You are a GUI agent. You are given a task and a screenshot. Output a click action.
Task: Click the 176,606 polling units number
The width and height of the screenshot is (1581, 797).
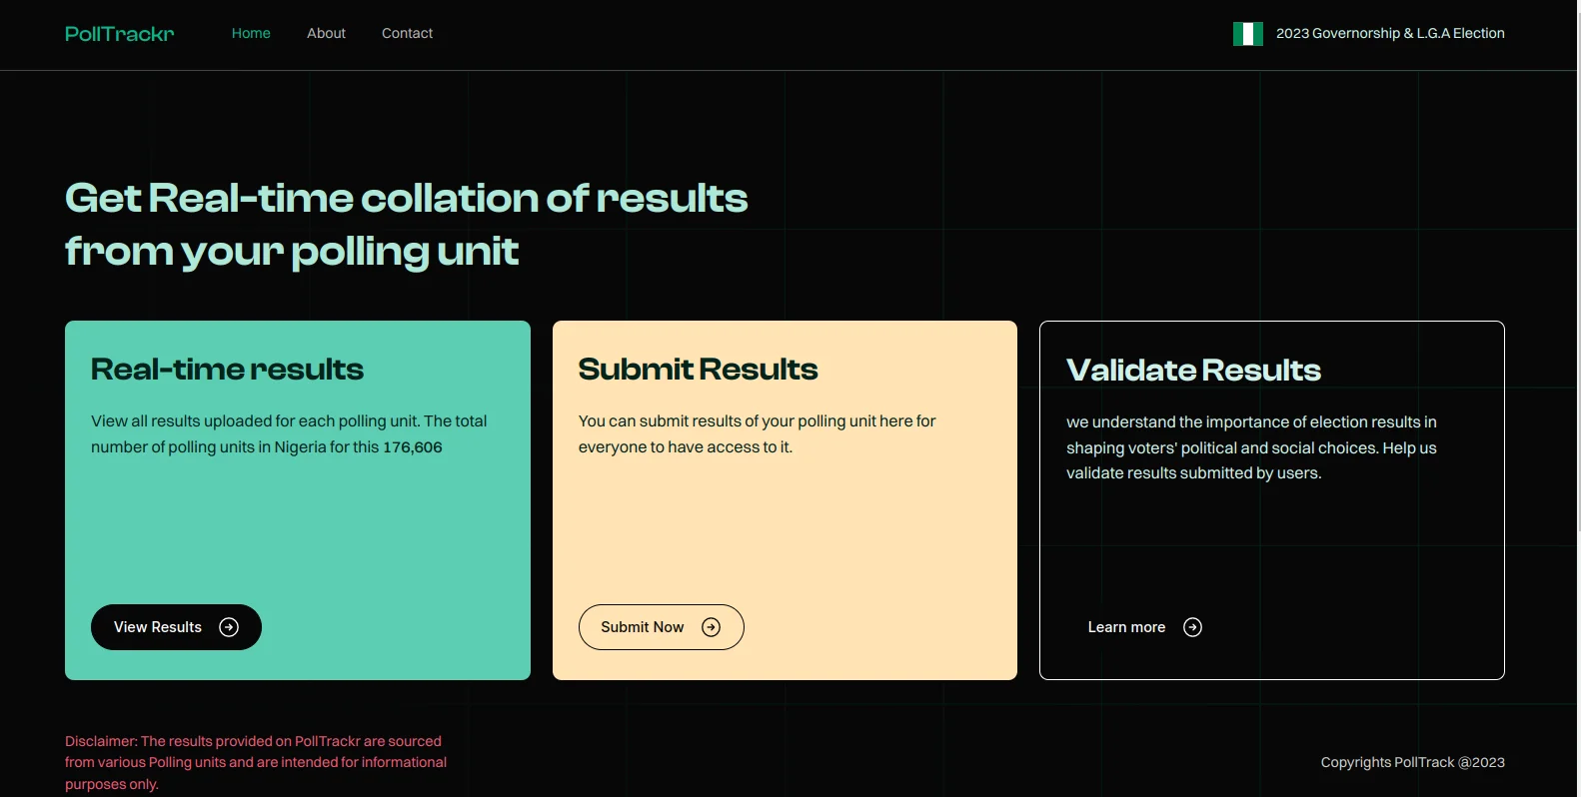(412, 447)
